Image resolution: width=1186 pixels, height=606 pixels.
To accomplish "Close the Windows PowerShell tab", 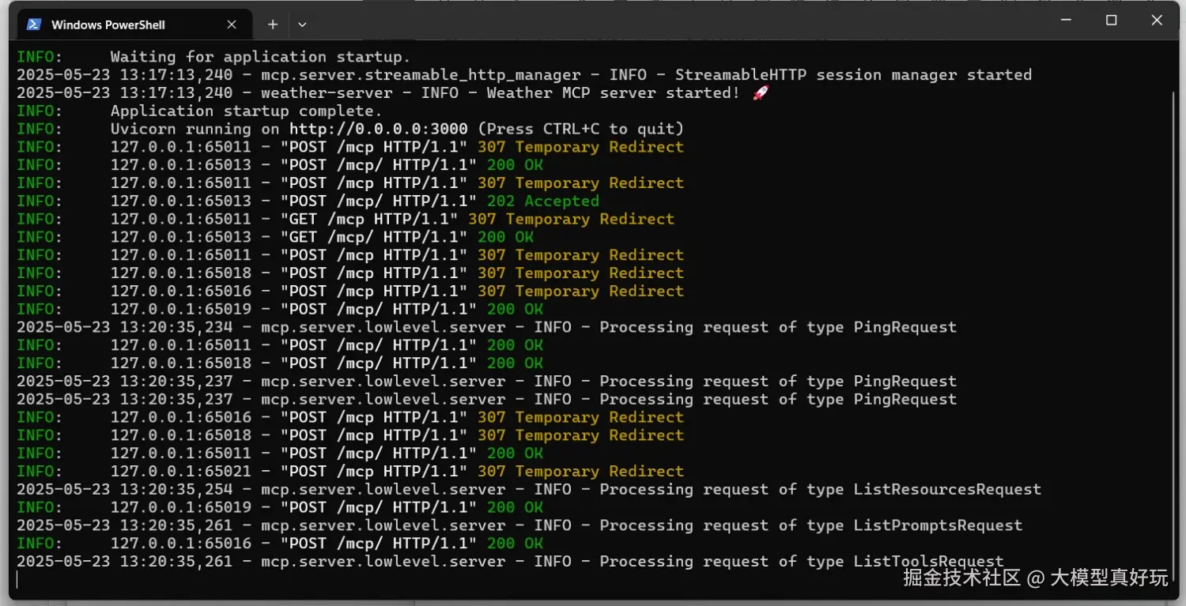I will [x=232, y=24].
